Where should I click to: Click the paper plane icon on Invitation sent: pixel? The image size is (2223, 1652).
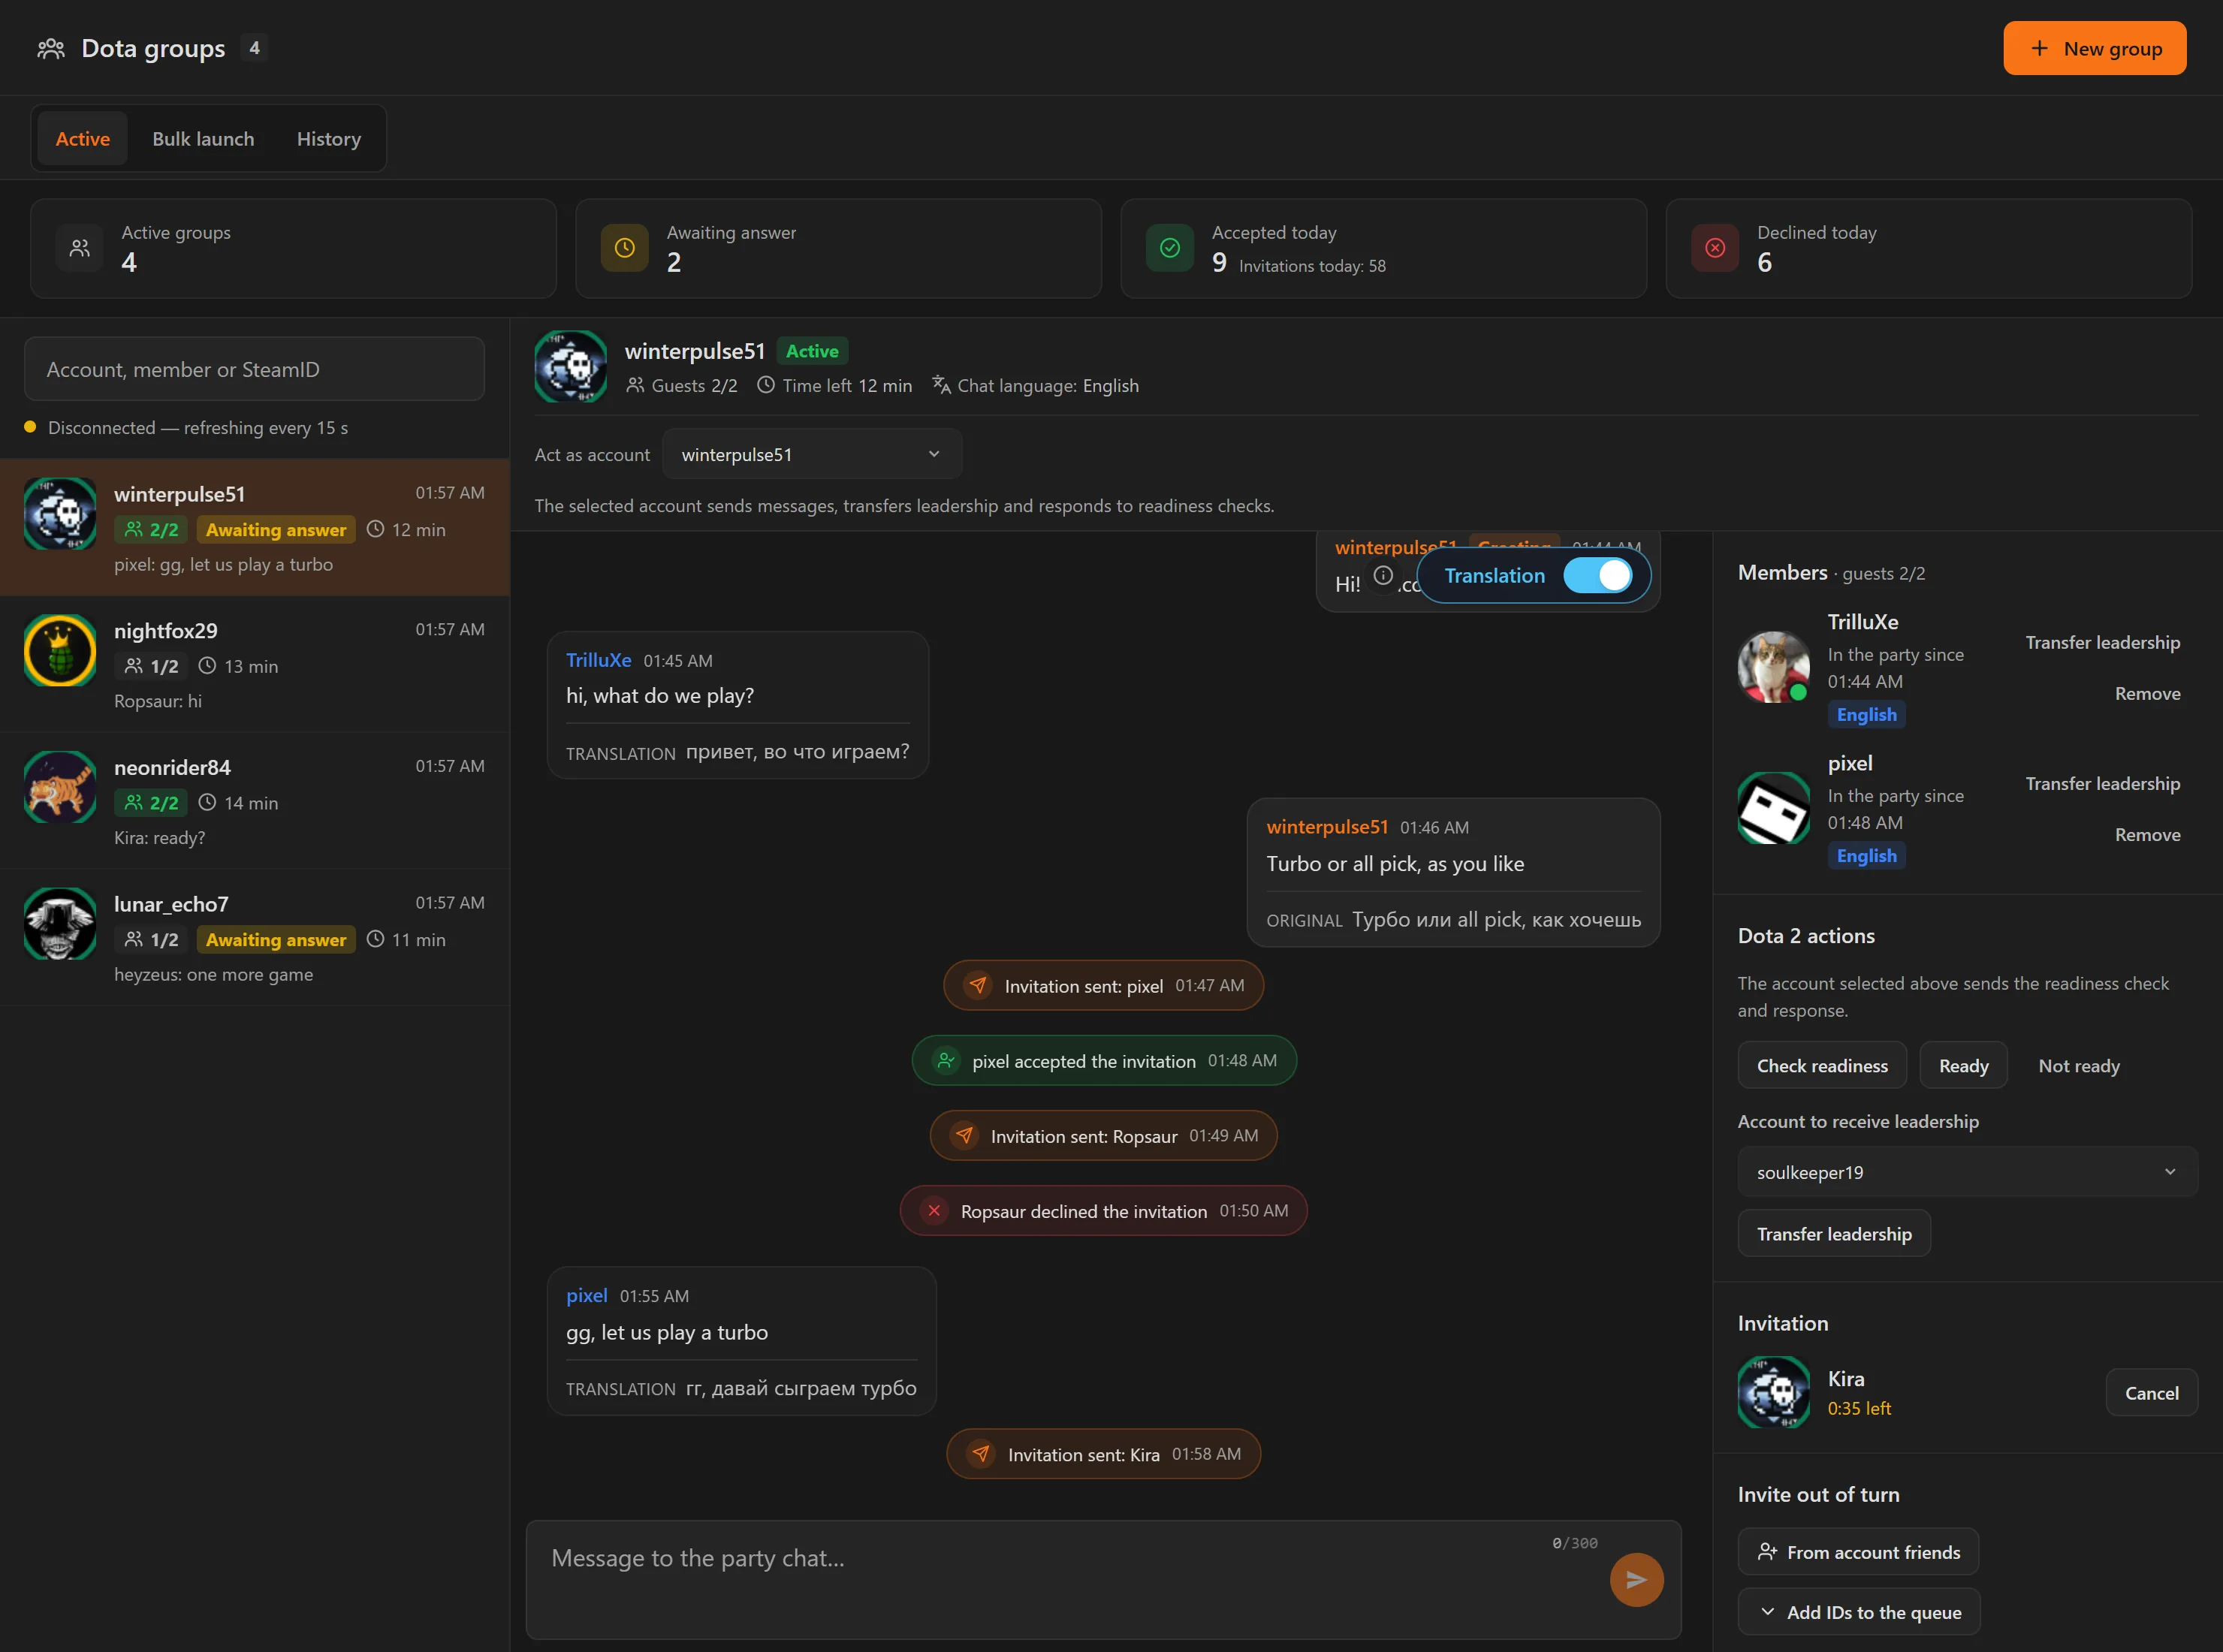[x=978, y=985]
